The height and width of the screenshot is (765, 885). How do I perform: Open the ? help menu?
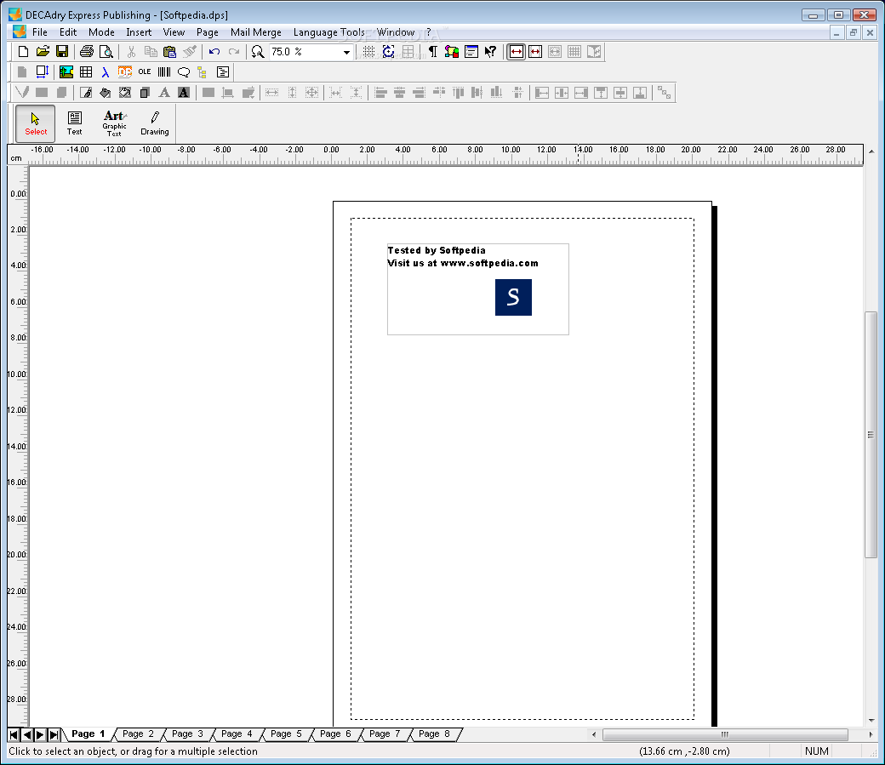pos(428,32)
